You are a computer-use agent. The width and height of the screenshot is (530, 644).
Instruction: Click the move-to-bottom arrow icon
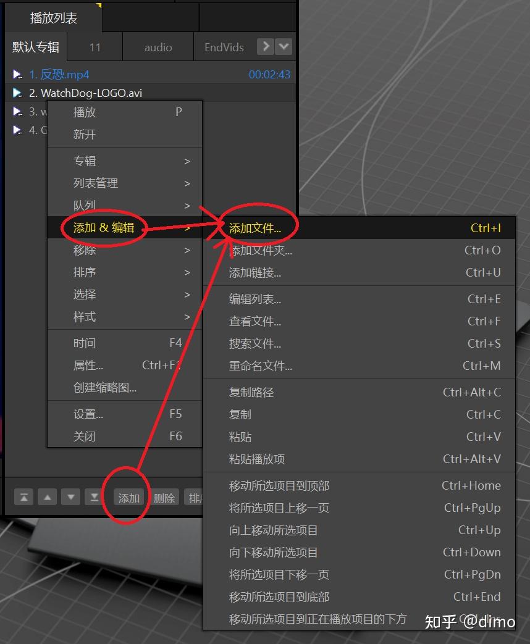click(x=94, y=497)
